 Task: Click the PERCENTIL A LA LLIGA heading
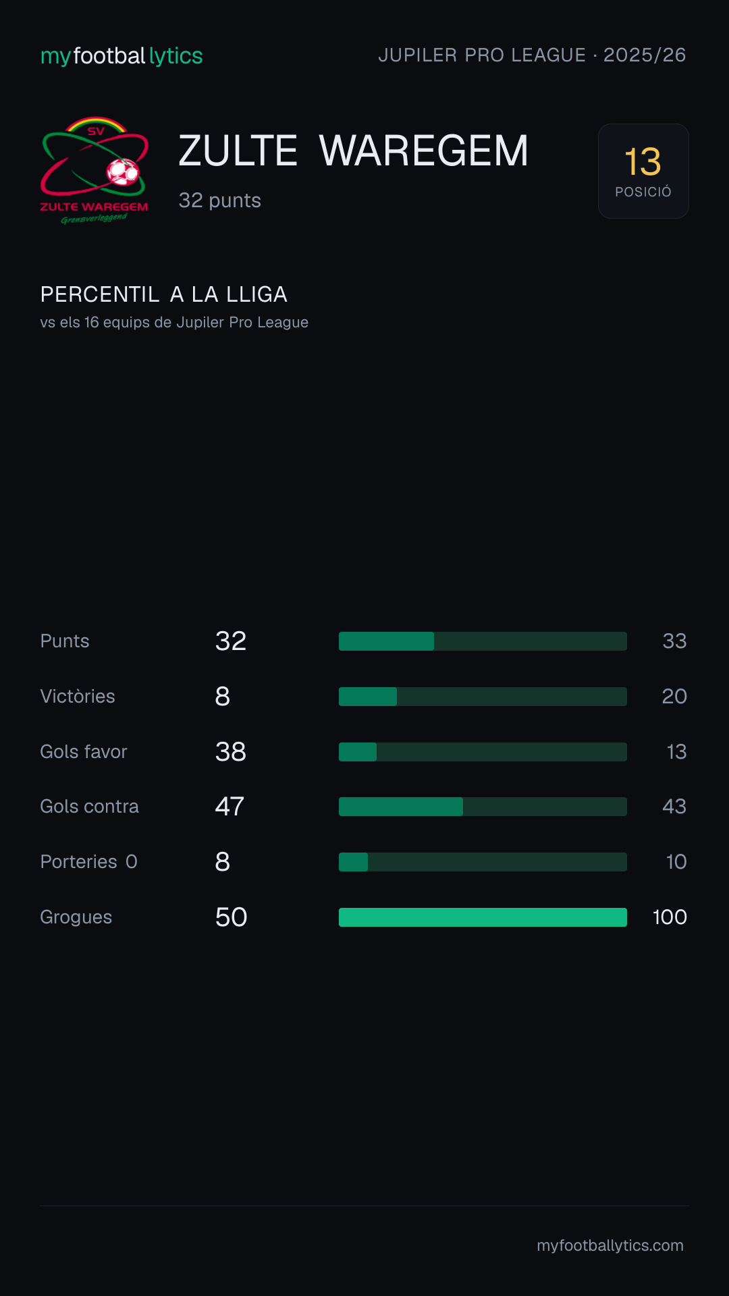(x=164, y=294)
